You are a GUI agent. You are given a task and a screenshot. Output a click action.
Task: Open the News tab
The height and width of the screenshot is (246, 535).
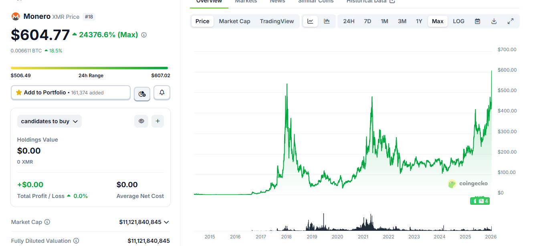click(277, 2)
